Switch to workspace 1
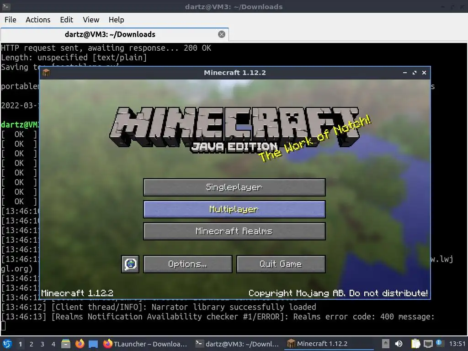 pyautogui.click(x=20, y=344)
